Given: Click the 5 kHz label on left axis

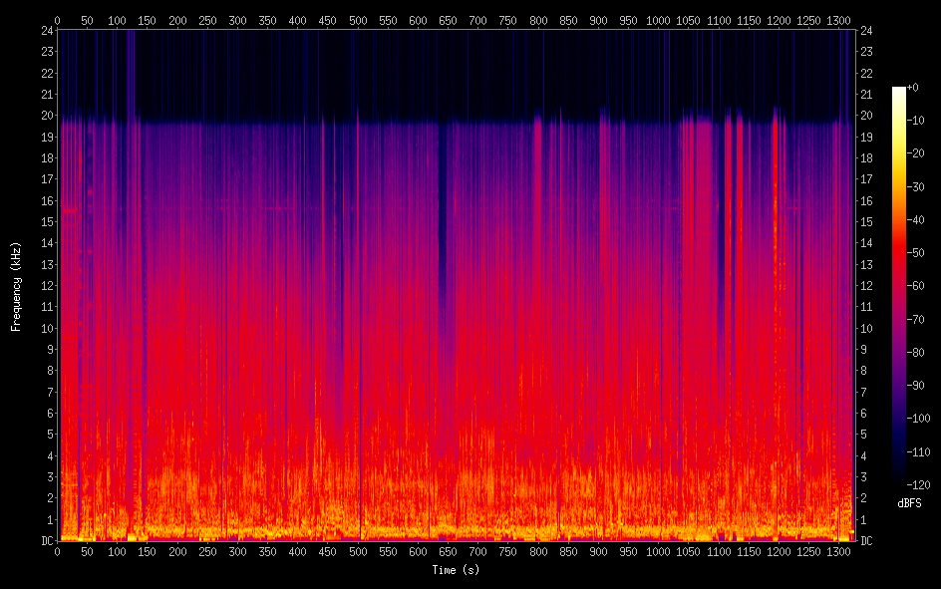Looking at the screenshot, I should pyautogui.click(x=49, y=435).
